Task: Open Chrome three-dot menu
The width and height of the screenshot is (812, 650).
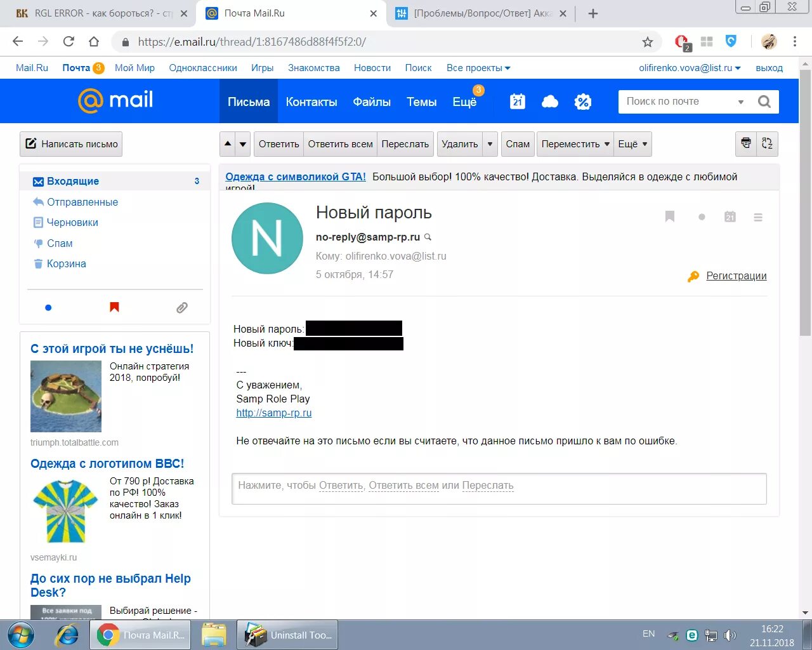Action: click(x=794, y=42)
